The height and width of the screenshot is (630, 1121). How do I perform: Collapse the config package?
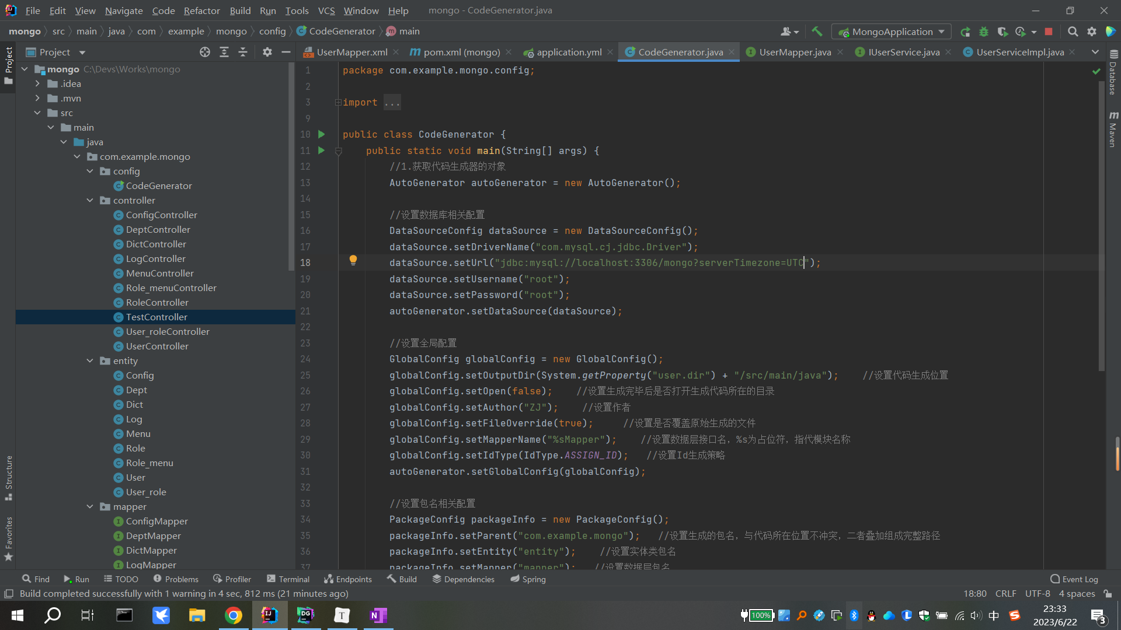click(x=90, y=171)
